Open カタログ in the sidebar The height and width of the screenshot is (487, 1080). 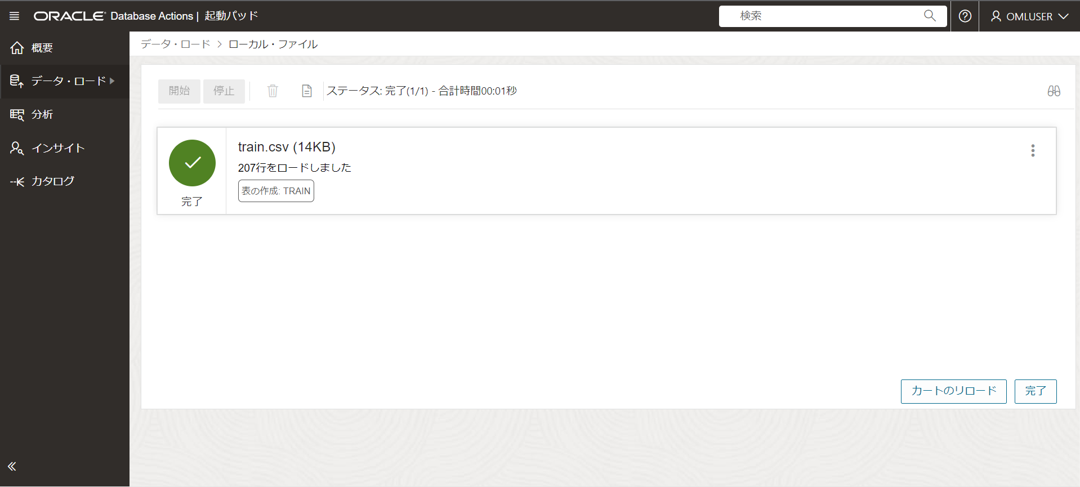65,181
